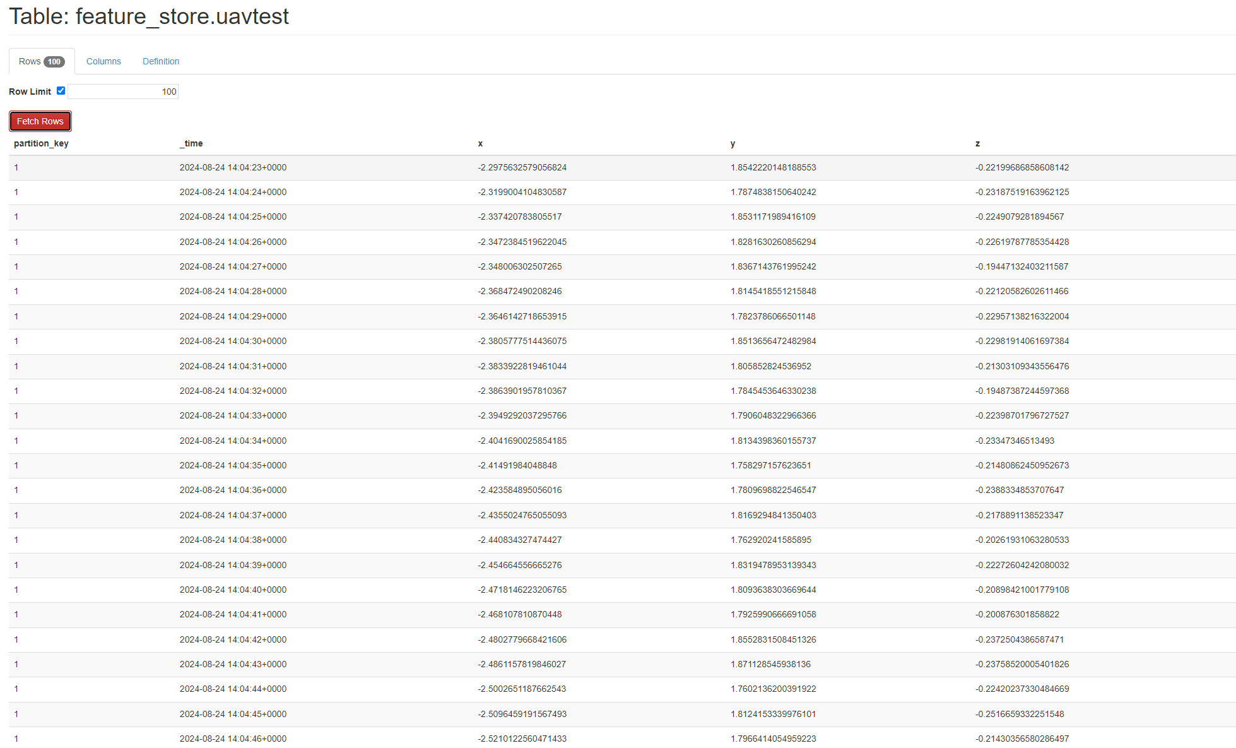Click x value -2.337420783805517
This screenshot has height=748, width=1236.
click(519, 217)
